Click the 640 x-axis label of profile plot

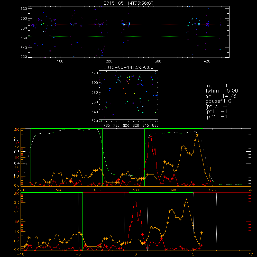click(x=251, y=190)
